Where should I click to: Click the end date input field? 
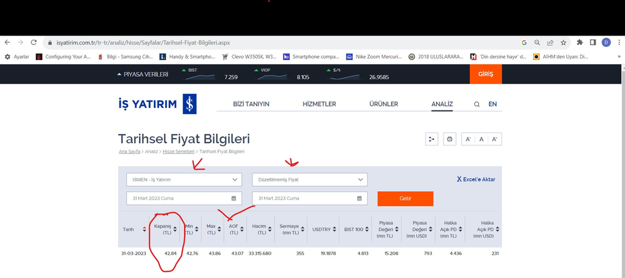coord(310,198)
